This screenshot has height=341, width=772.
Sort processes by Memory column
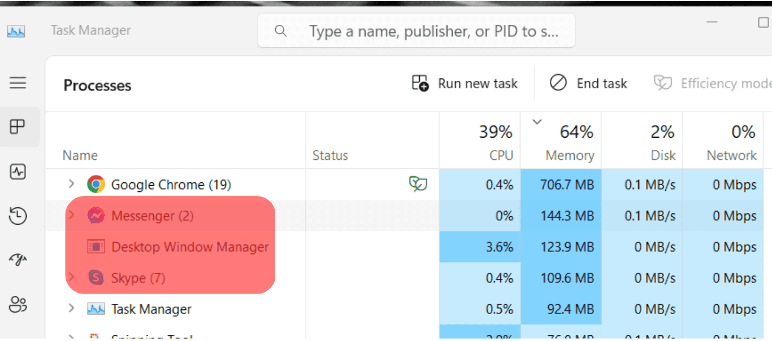pyautogui.click(x=561, y=141)
